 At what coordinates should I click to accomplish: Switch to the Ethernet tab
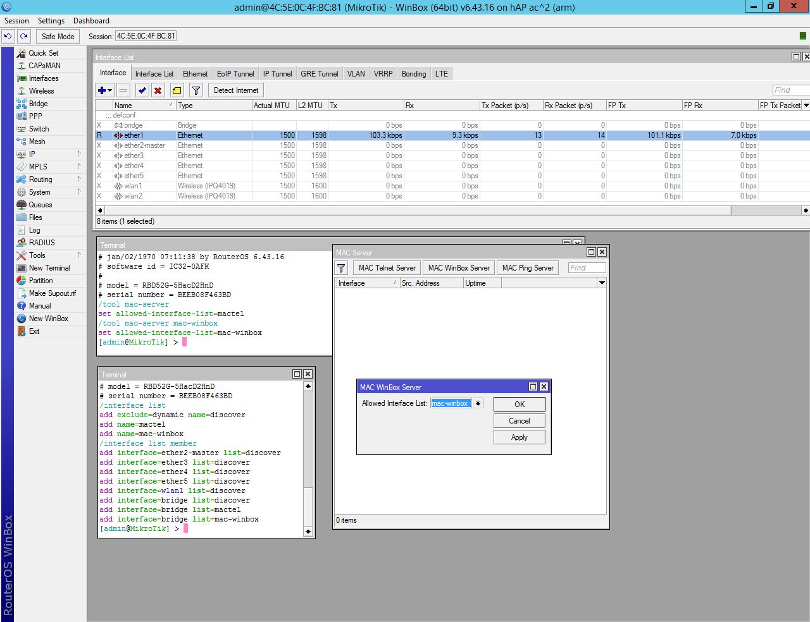click(195, 74)
